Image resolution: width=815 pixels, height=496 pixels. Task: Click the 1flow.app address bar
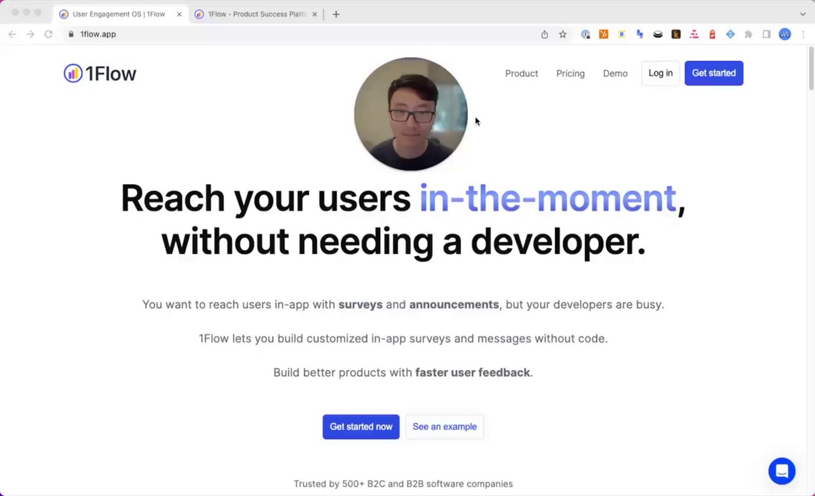tap(299, 34)
